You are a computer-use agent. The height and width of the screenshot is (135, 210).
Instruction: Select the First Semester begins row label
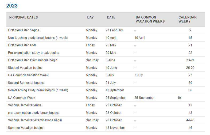pyautogui.click(x=24, y=30)
